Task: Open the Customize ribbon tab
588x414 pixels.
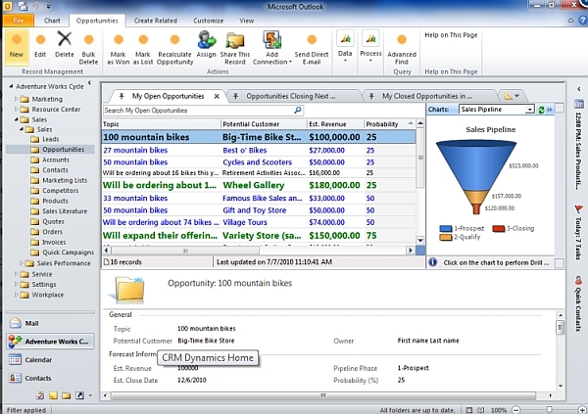Action: point(208,20)
